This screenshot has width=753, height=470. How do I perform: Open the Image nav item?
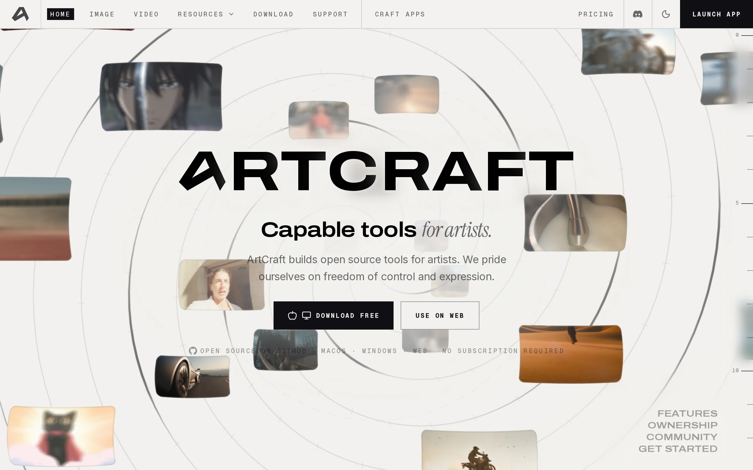click(x=102, y=14)
